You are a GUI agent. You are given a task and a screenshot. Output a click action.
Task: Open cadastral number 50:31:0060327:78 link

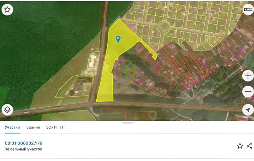[23, 143]
